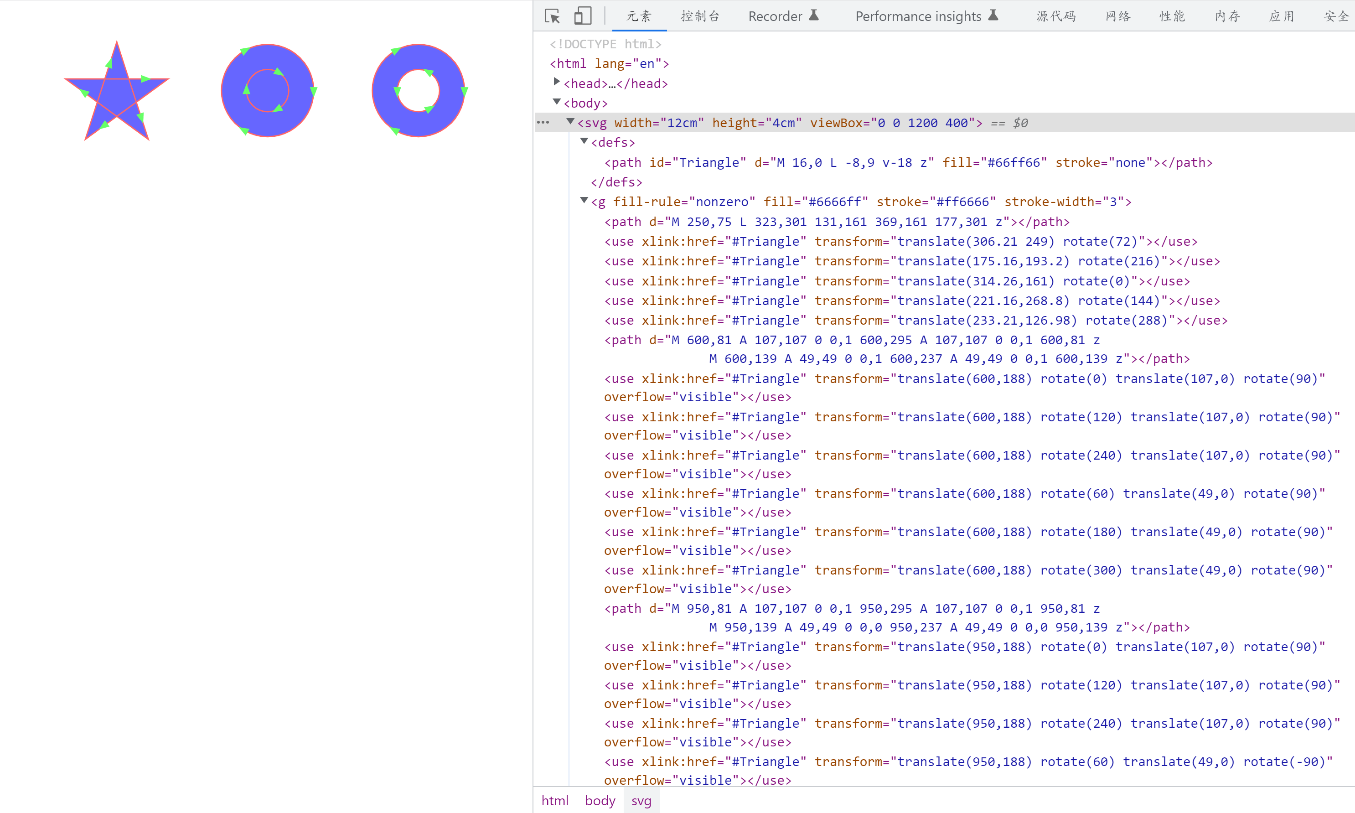The width and height of the screenshot is (1355, 813).
Task: Click the html breadcrumb at bottom
Action: pos(554,800)
